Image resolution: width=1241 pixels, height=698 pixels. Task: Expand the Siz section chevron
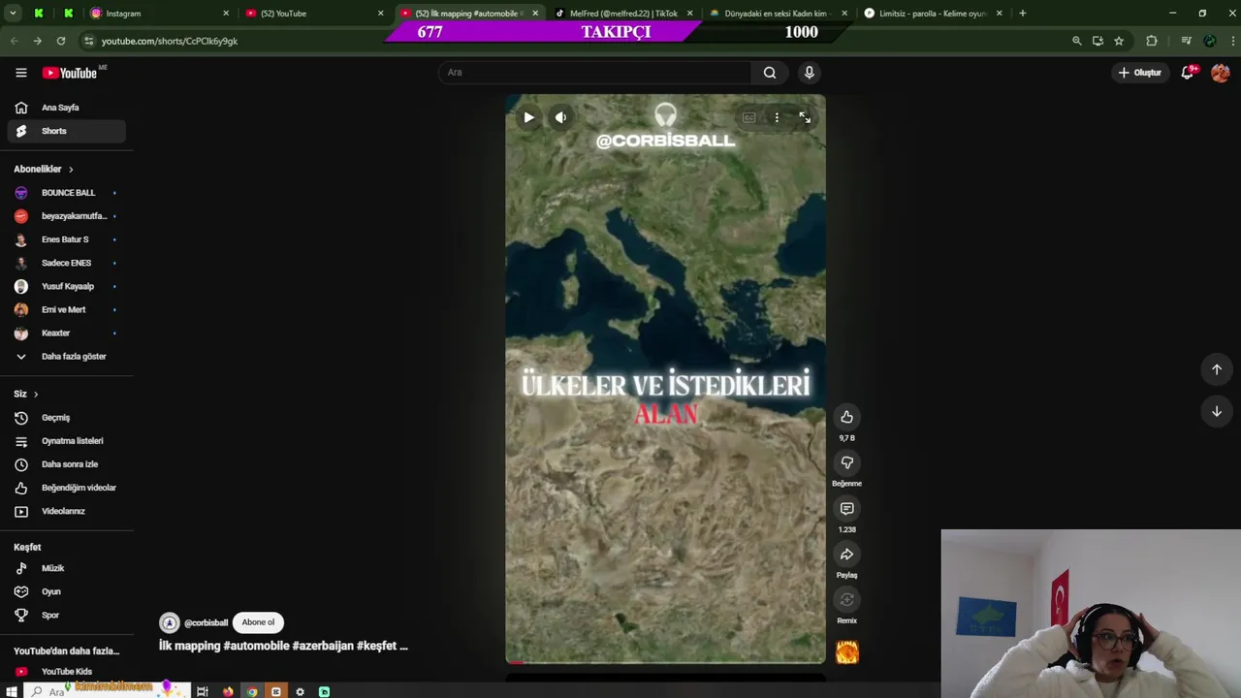coord(36,394)
